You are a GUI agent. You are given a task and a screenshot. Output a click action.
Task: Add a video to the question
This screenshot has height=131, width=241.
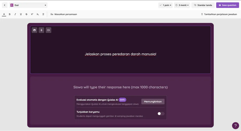pyautogui.click(x=48, y=30)
